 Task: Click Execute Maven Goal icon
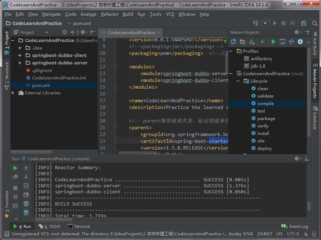click(x=282, y=42)
